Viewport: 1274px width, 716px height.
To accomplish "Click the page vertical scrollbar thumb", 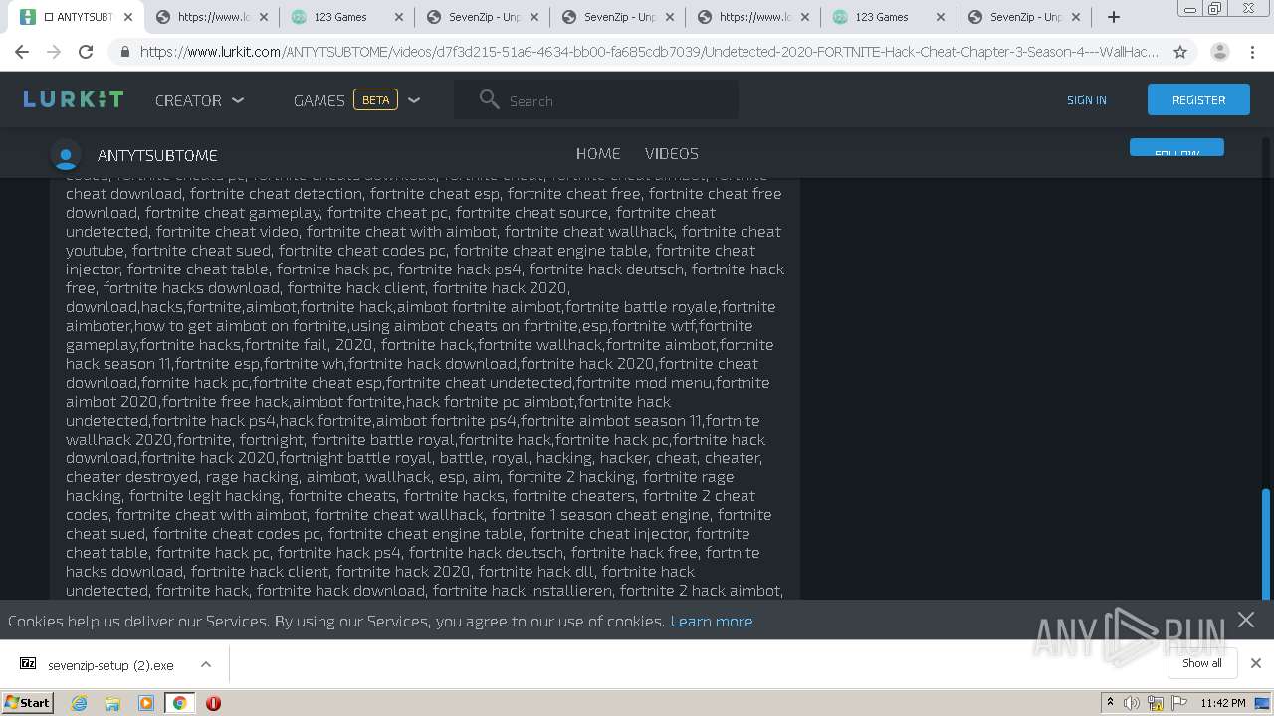I will [1266, 543].
